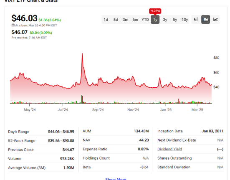230x180 pixels.
Task: Click the tallest green volume bar
Action: pos(81,99)
